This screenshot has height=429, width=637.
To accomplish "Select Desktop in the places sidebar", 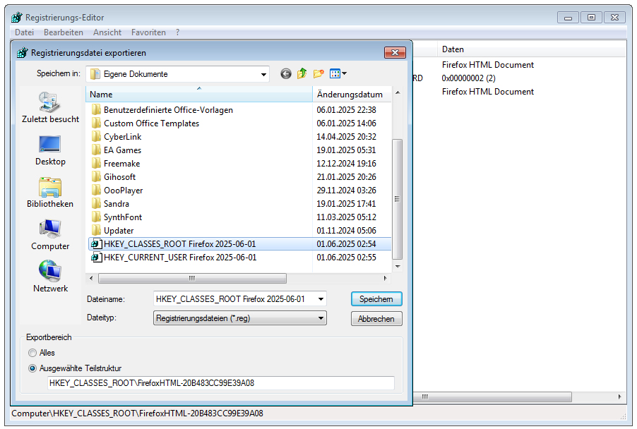I will pos(49,150).
